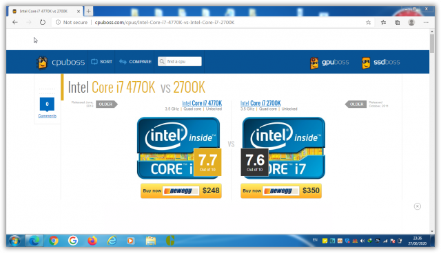Open the Intel Core i7 2700K link
This screenshot has height=253, width=441.
260,103
